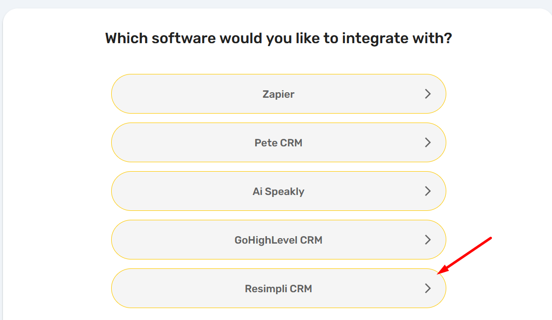Select the Resimpli CRM option
Screen dimensions: 552x320
(x=278, y=288)
